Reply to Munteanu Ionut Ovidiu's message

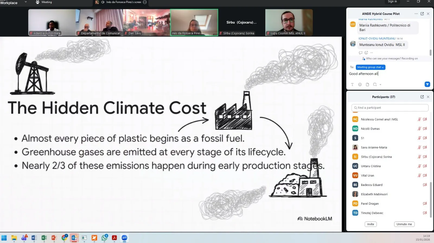tap(360, 53)
